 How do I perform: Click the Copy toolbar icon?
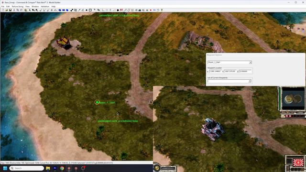coord(18,10)
